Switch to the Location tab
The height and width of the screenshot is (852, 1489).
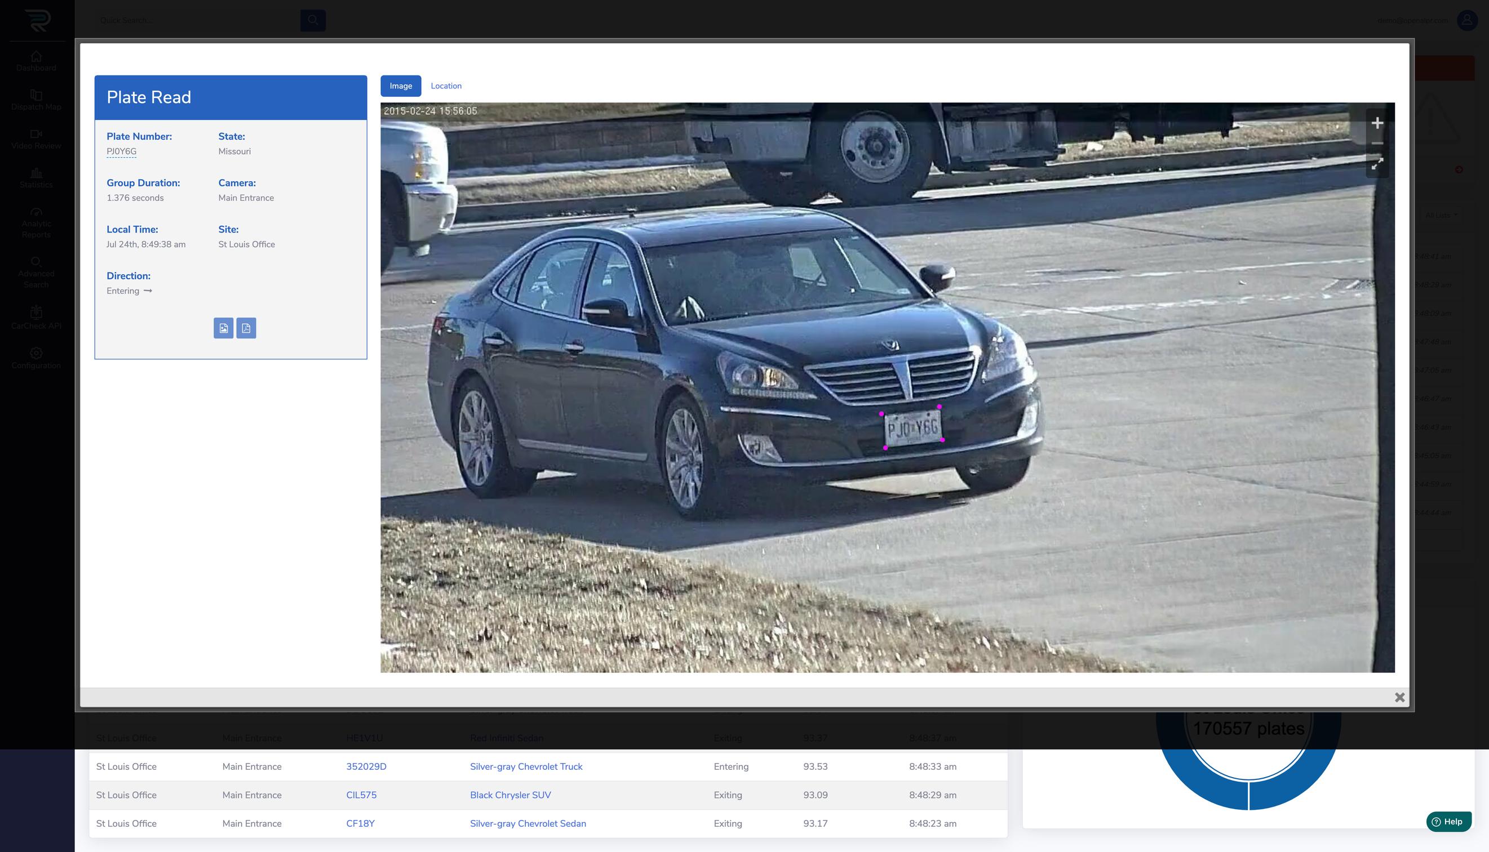446,86
